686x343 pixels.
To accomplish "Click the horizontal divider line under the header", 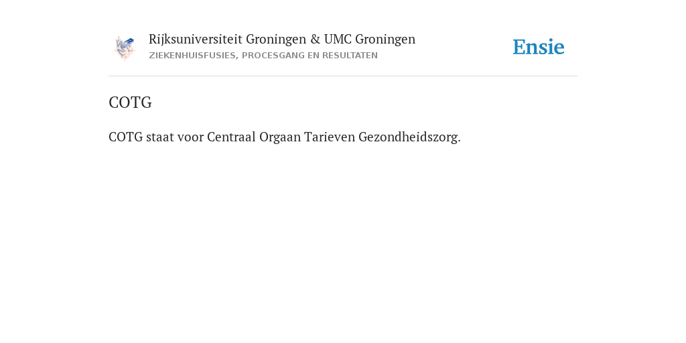I will [343, 76].
